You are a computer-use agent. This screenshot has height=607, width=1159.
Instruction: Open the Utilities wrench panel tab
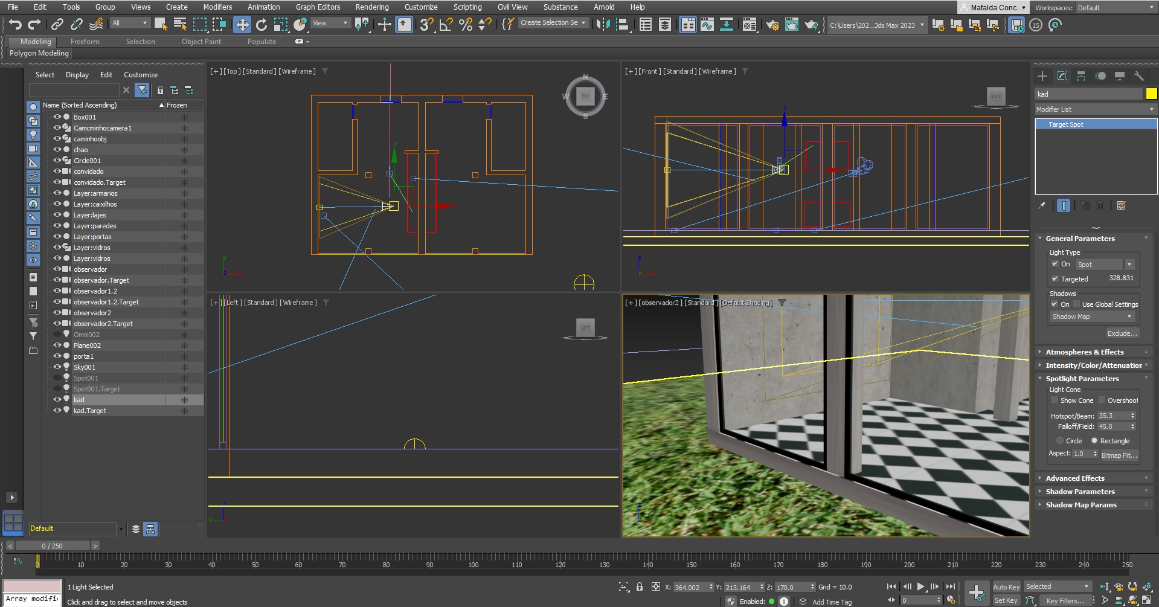coord(1138,76)
